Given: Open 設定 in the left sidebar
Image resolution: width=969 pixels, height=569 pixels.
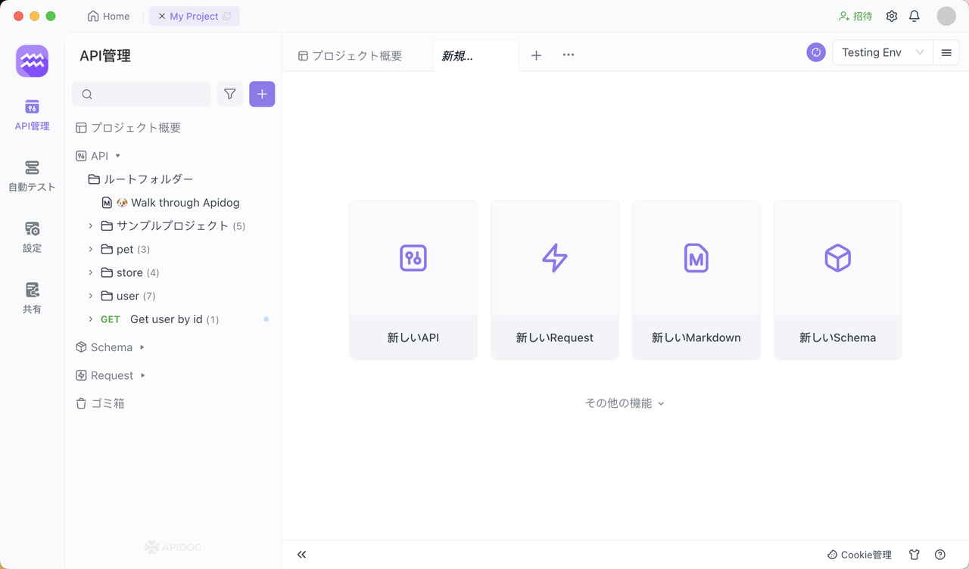Looking at the screenshot, I should pos(32,238).
